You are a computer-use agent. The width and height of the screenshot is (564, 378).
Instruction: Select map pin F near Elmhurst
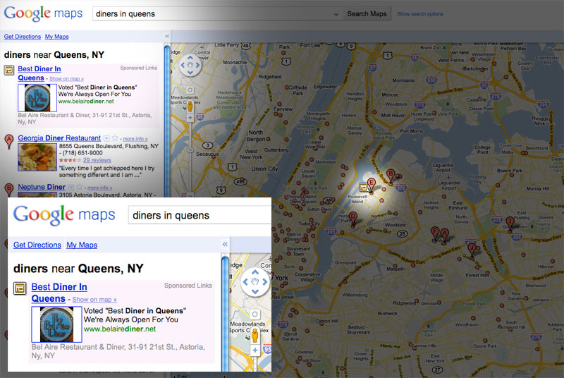pos(435,233)
